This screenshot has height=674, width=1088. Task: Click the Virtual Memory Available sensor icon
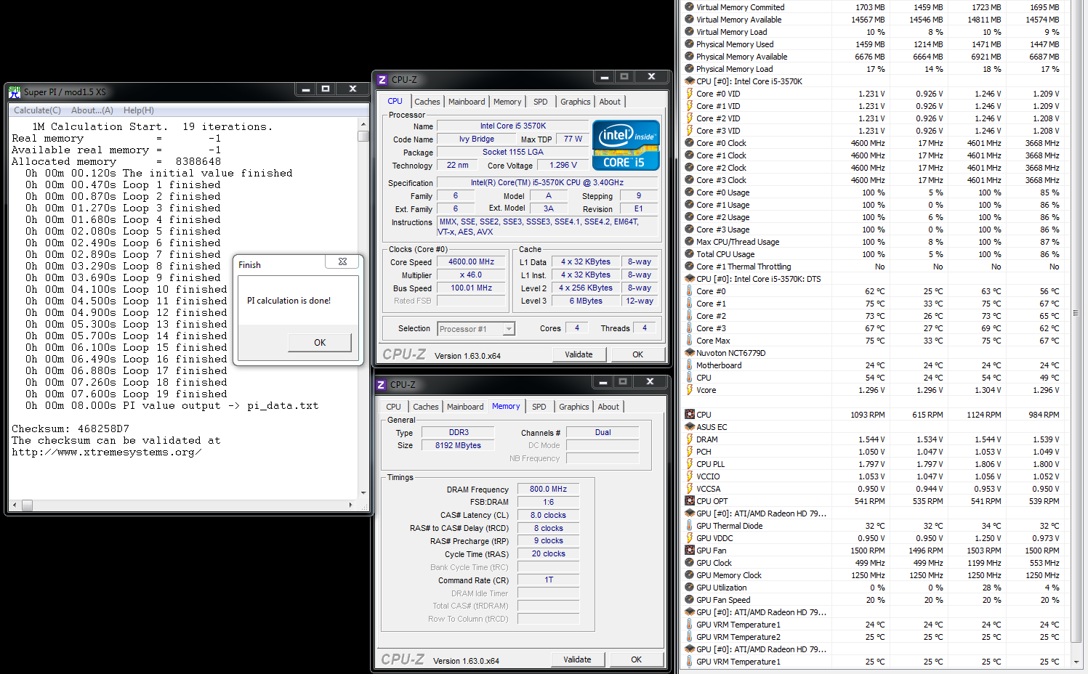pos(689,20)
